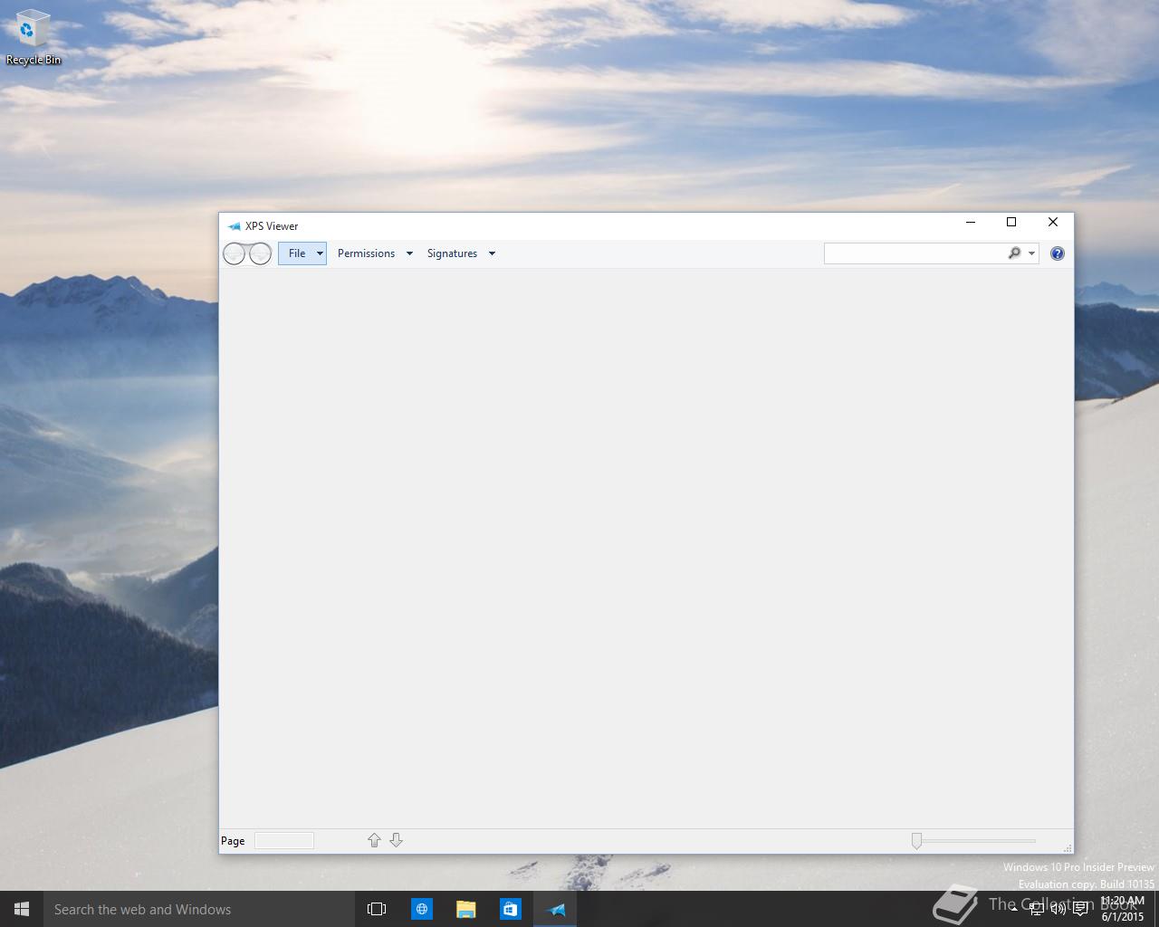Minimize the XPS Viewer window

[971, 223]
